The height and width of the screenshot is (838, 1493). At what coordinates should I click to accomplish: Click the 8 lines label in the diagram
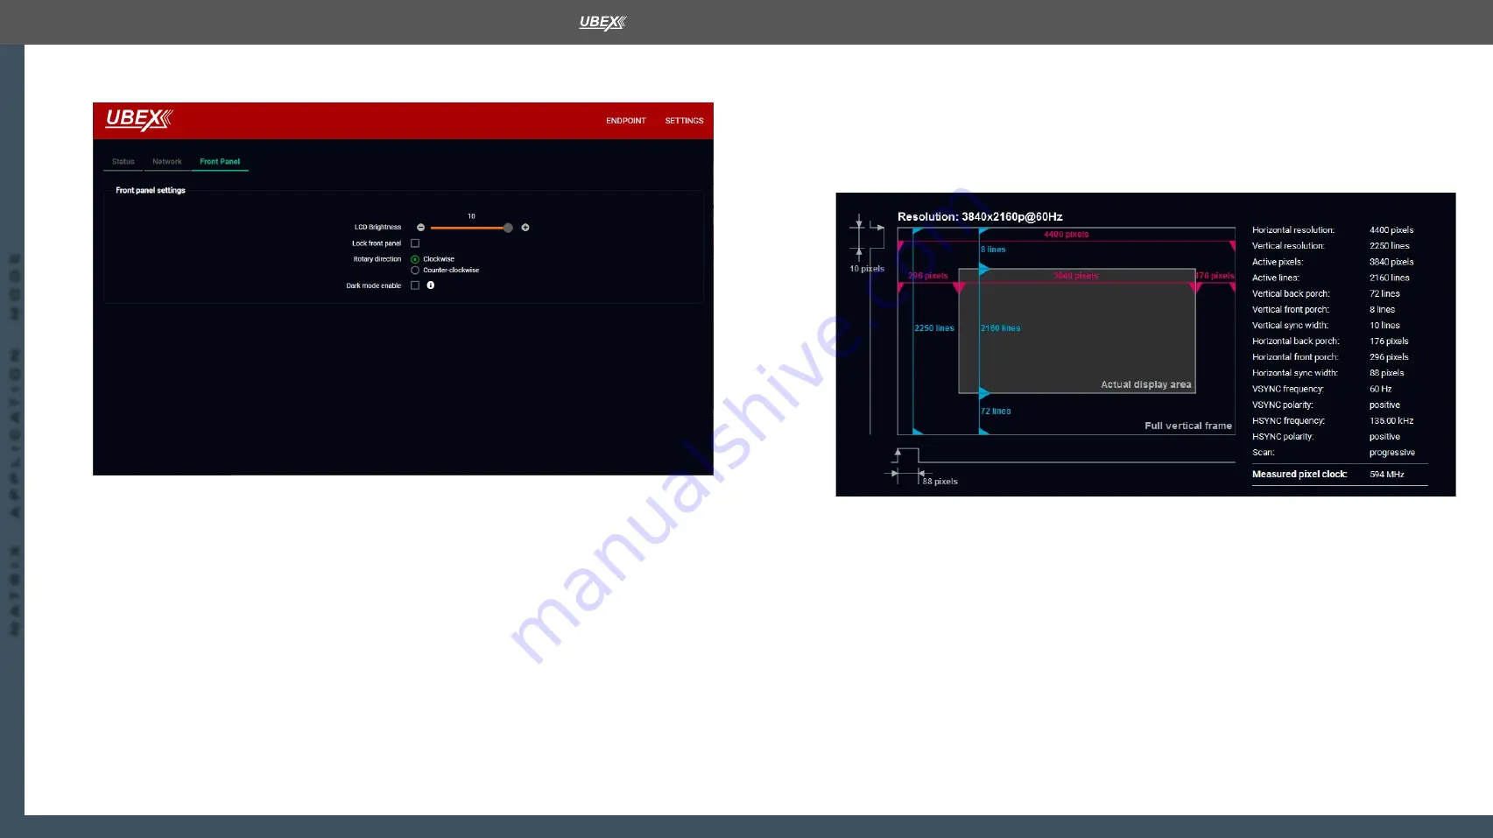point(993,250)
